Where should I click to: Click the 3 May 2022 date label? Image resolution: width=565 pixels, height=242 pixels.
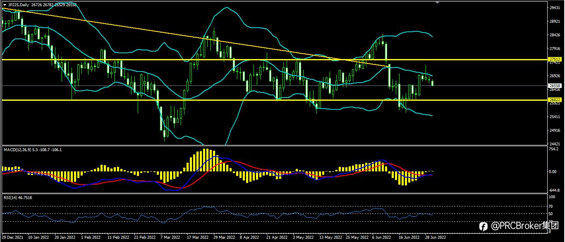click(x=302, y=238)
